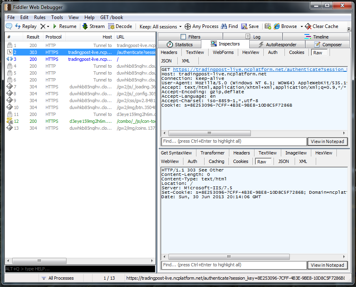This screenshot has width=356, height=287.
Task: Open the File menu
Action: 11,17
